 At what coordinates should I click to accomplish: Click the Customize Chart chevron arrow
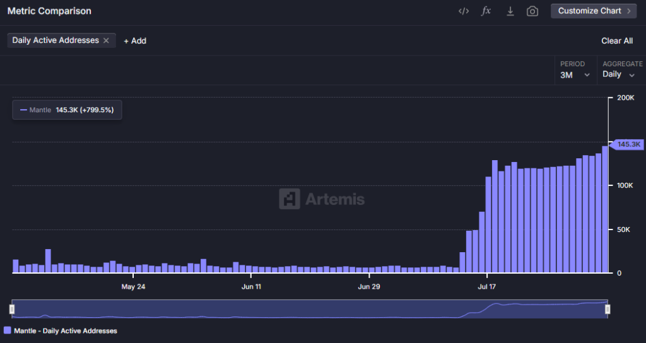629,11
